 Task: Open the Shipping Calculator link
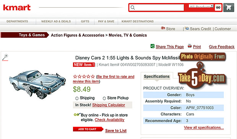109,105
